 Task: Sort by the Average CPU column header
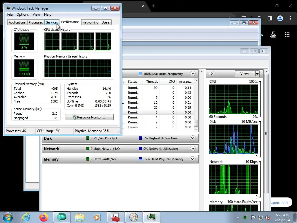(x=185, y=82)
